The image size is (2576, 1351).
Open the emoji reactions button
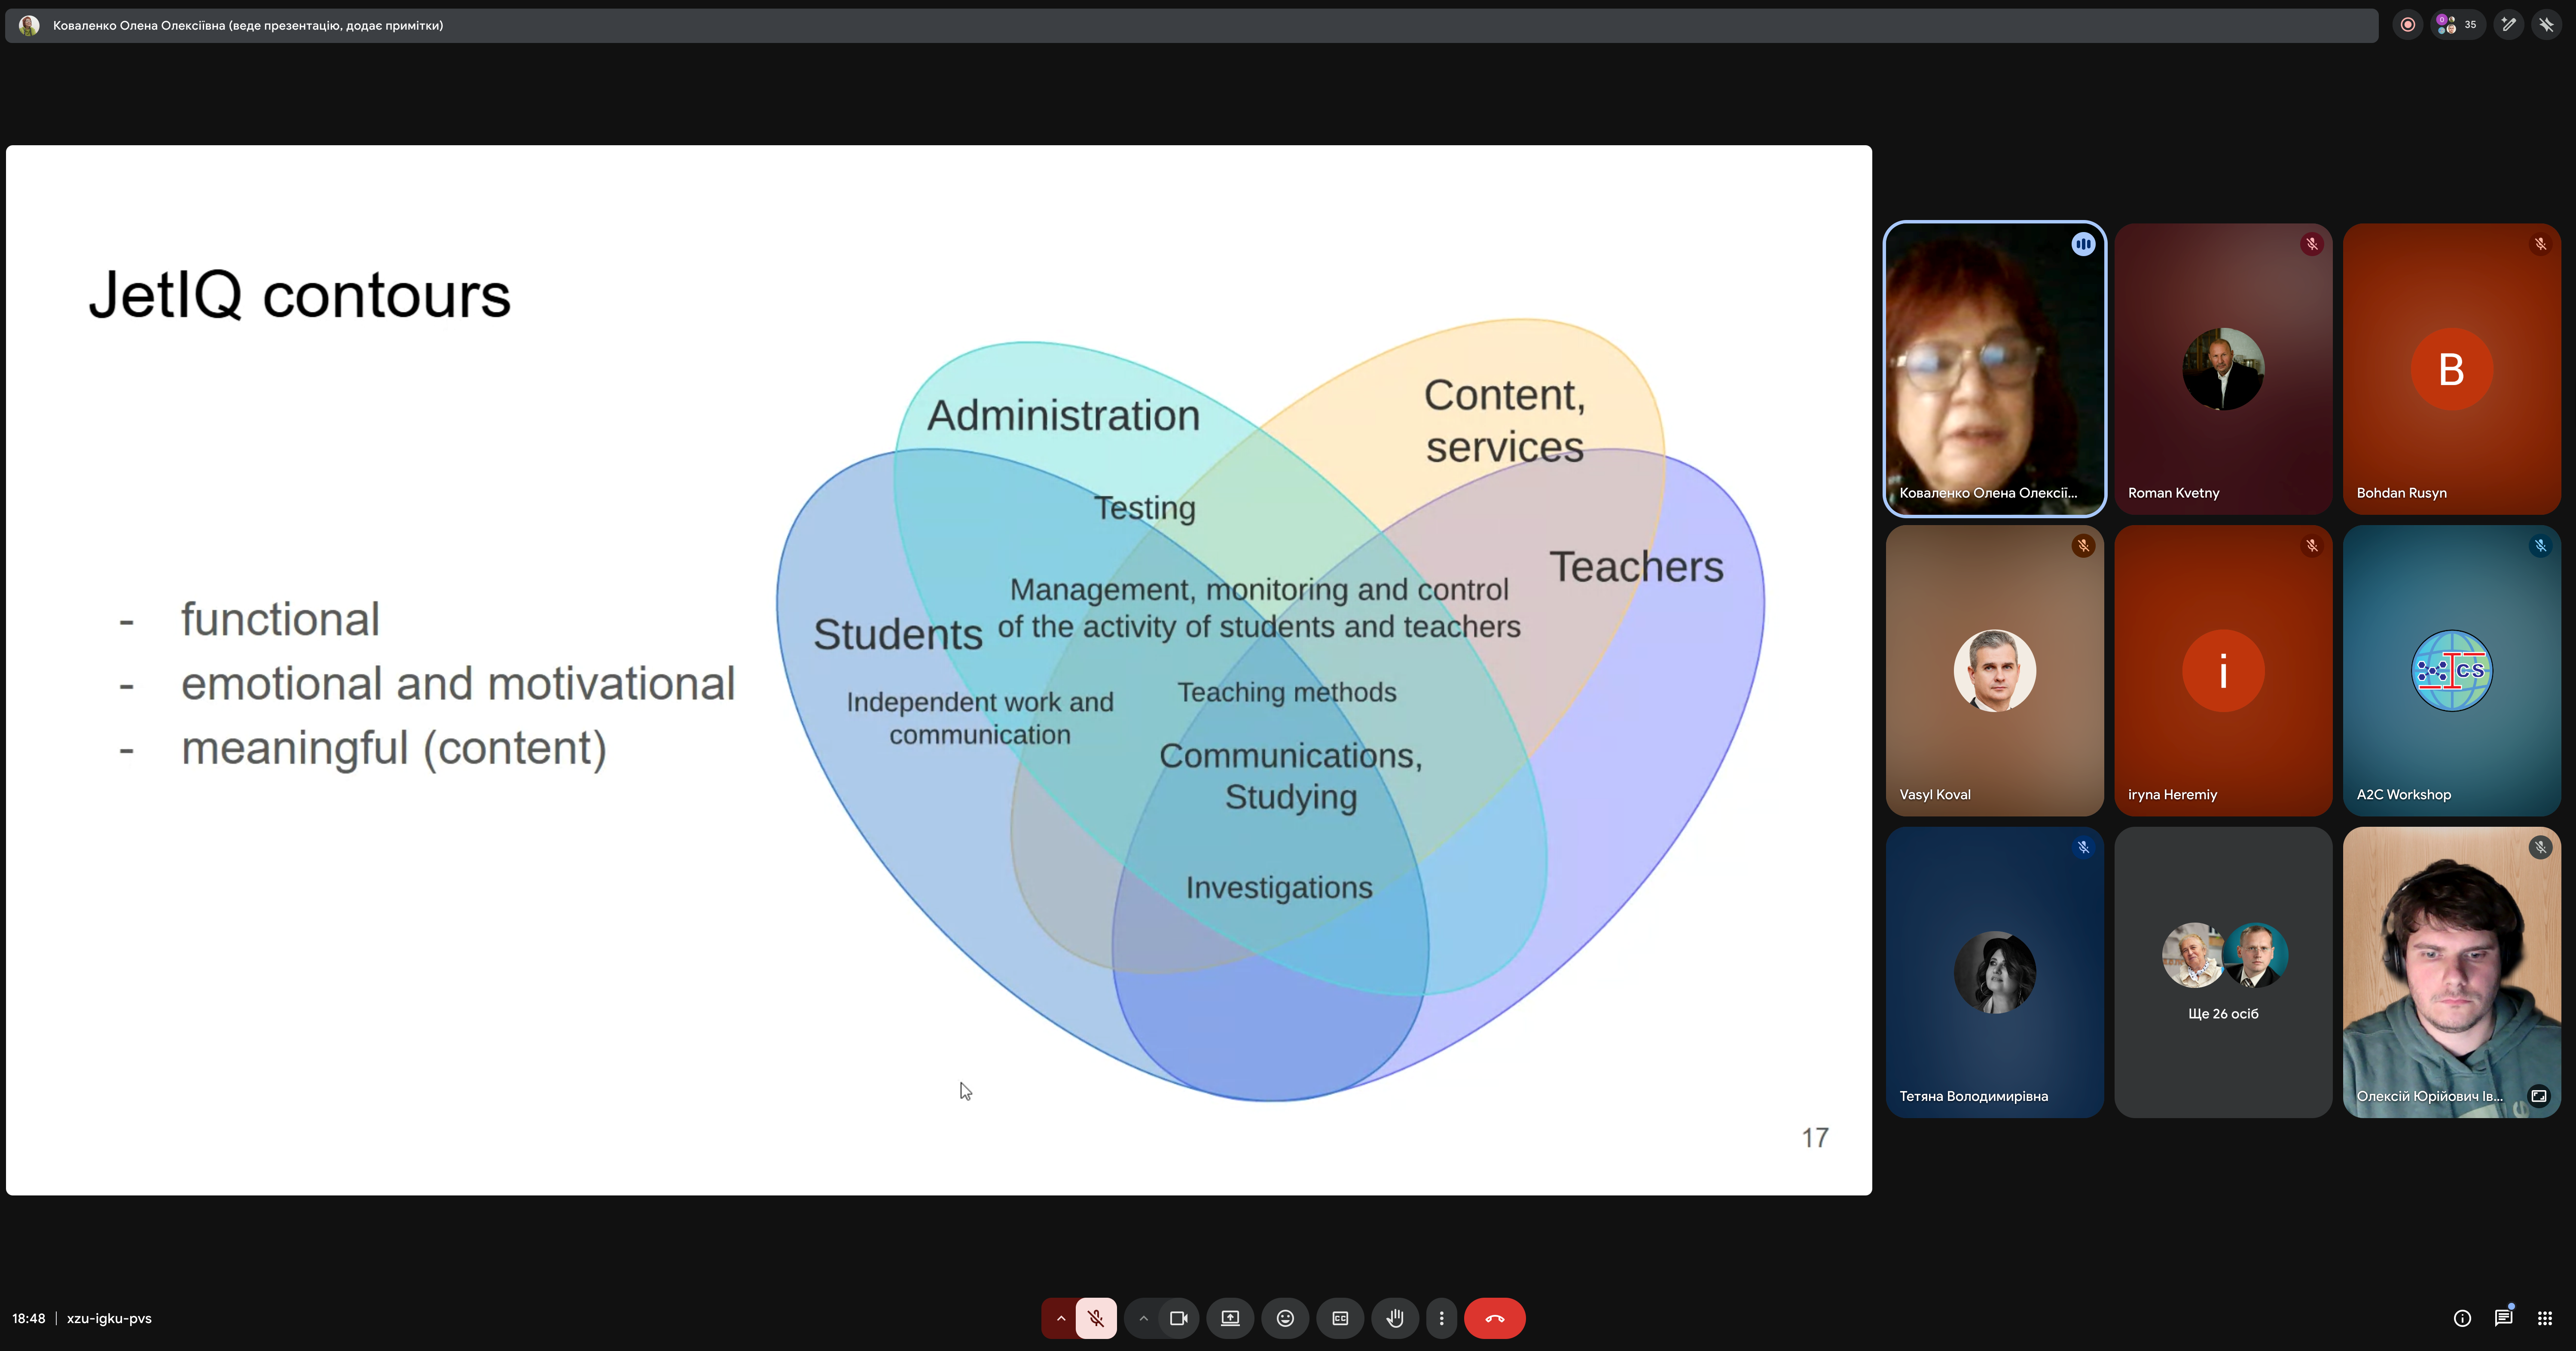click(1285, 1318)
